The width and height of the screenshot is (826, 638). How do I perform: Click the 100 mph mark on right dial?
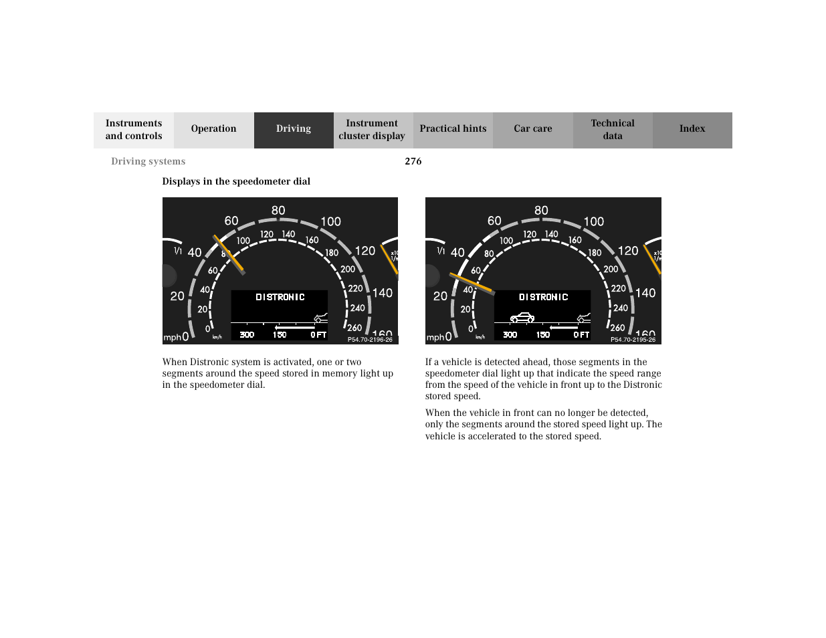[x=593, y=221]
